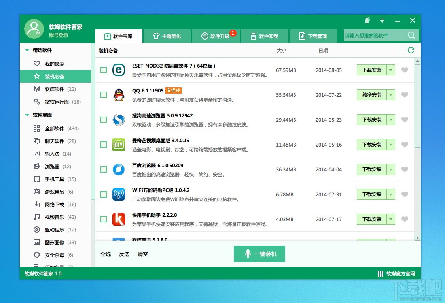Viewport: 445px width, 303px height.
Task: Open the skin theme bottle icon in title bar
Action: click(367, 20)
